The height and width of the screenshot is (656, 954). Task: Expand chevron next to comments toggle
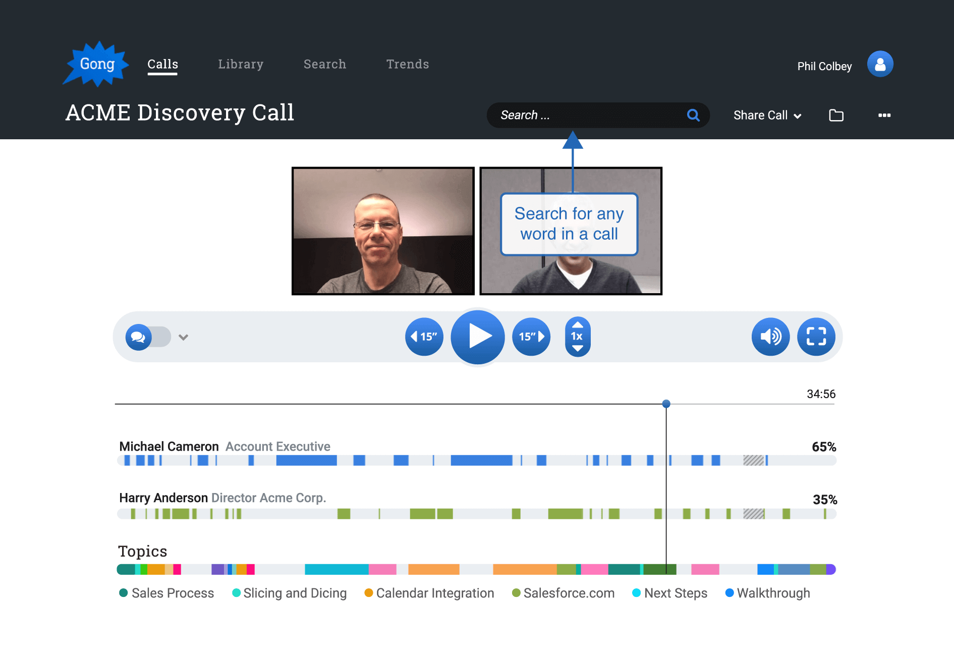click(x=183, y=337)
